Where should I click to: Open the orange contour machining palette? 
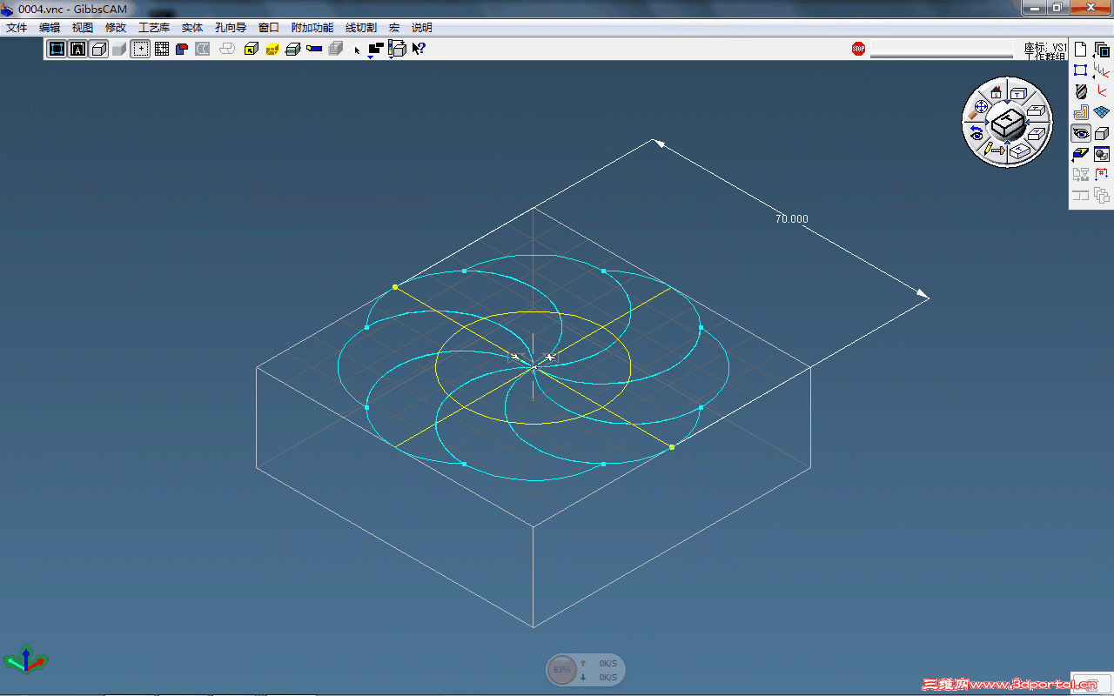click(1081, 112)
